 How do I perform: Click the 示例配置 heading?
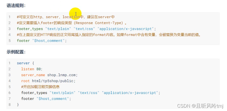(16, 52)
